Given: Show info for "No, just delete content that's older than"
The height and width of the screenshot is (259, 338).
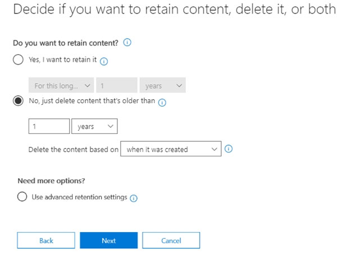Looking at the screenshot, I should pos(162,103).
